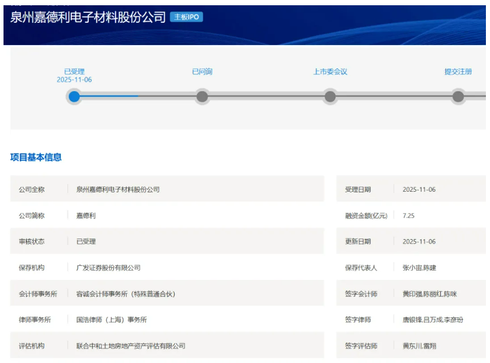Click the grey 已问询 stage circle
The height and width of the screenshot is (363, 490).
point(202,96)
